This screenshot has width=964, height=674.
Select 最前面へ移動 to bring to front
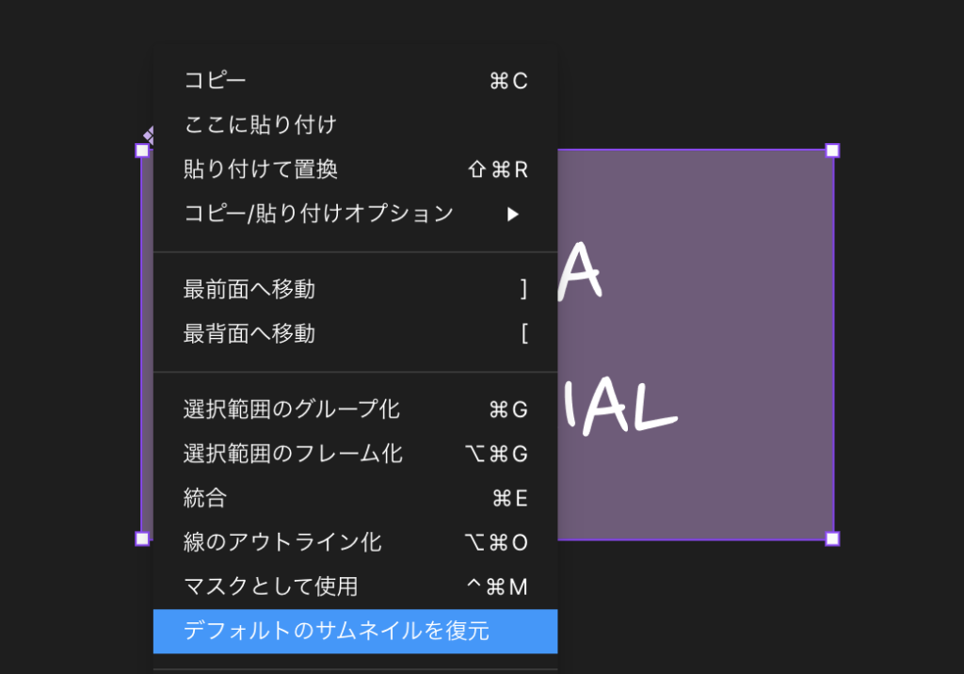click(249, 289)
